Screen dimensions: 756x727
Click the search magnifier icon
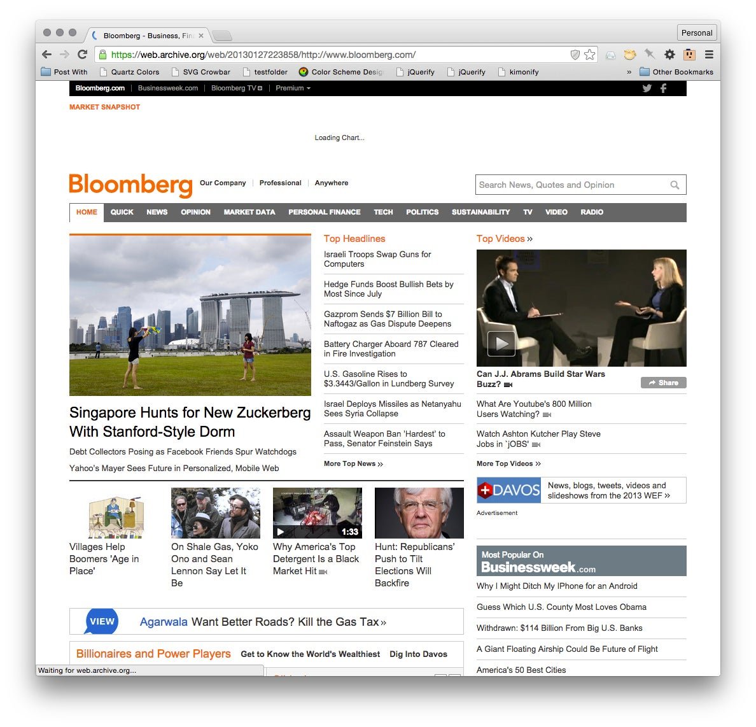(x=675, y=185)
